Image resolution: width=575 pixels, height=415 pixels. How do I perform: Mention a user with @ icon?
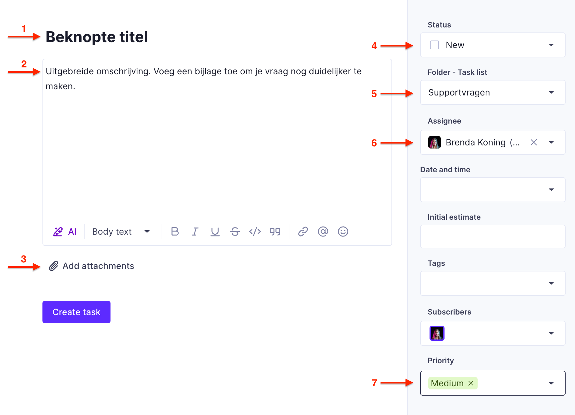[323, 232]
